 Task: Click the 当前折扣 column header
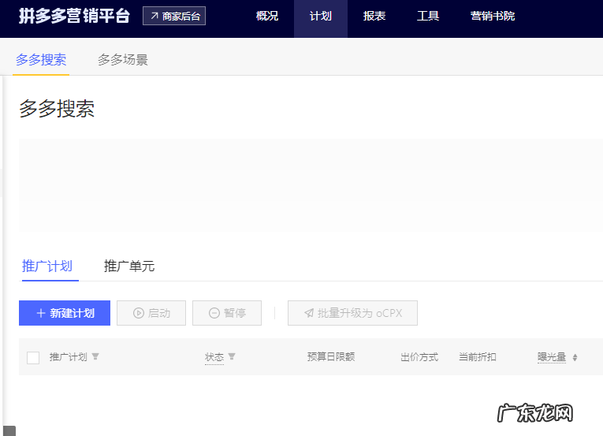click(x=477, y=356)
